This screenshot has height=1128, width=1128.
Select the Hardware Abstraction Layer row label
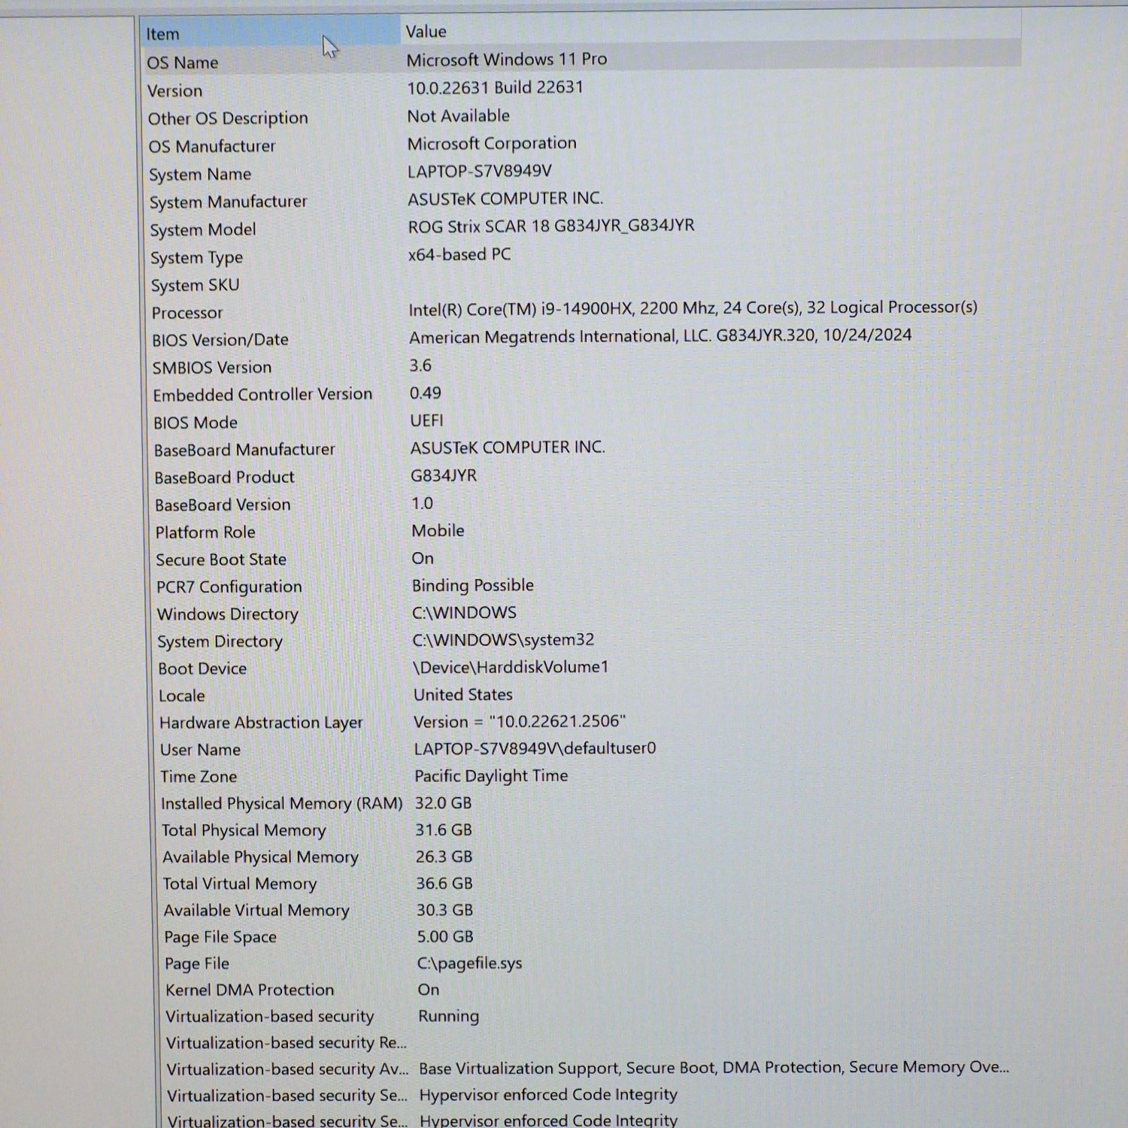tap(261, 723)
